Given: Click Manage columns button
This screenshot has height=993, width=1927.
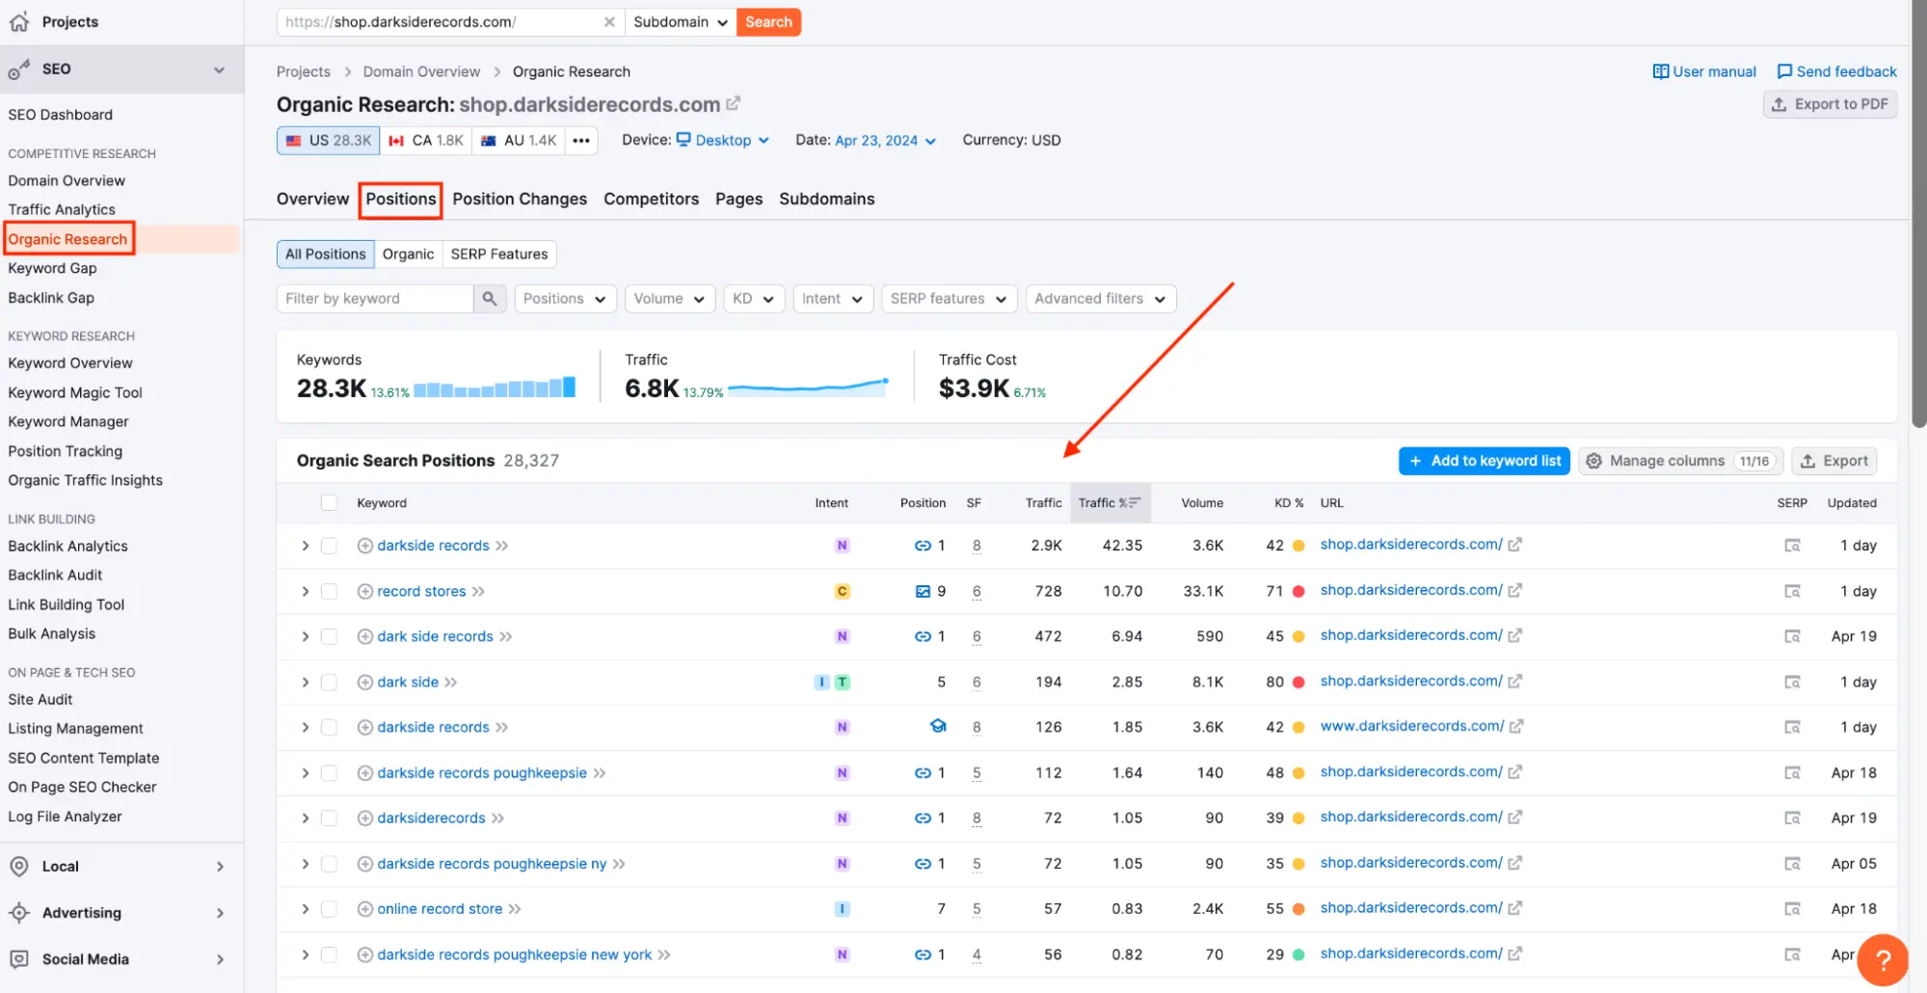Looking at the screenshot, I should coord(1680,461).
